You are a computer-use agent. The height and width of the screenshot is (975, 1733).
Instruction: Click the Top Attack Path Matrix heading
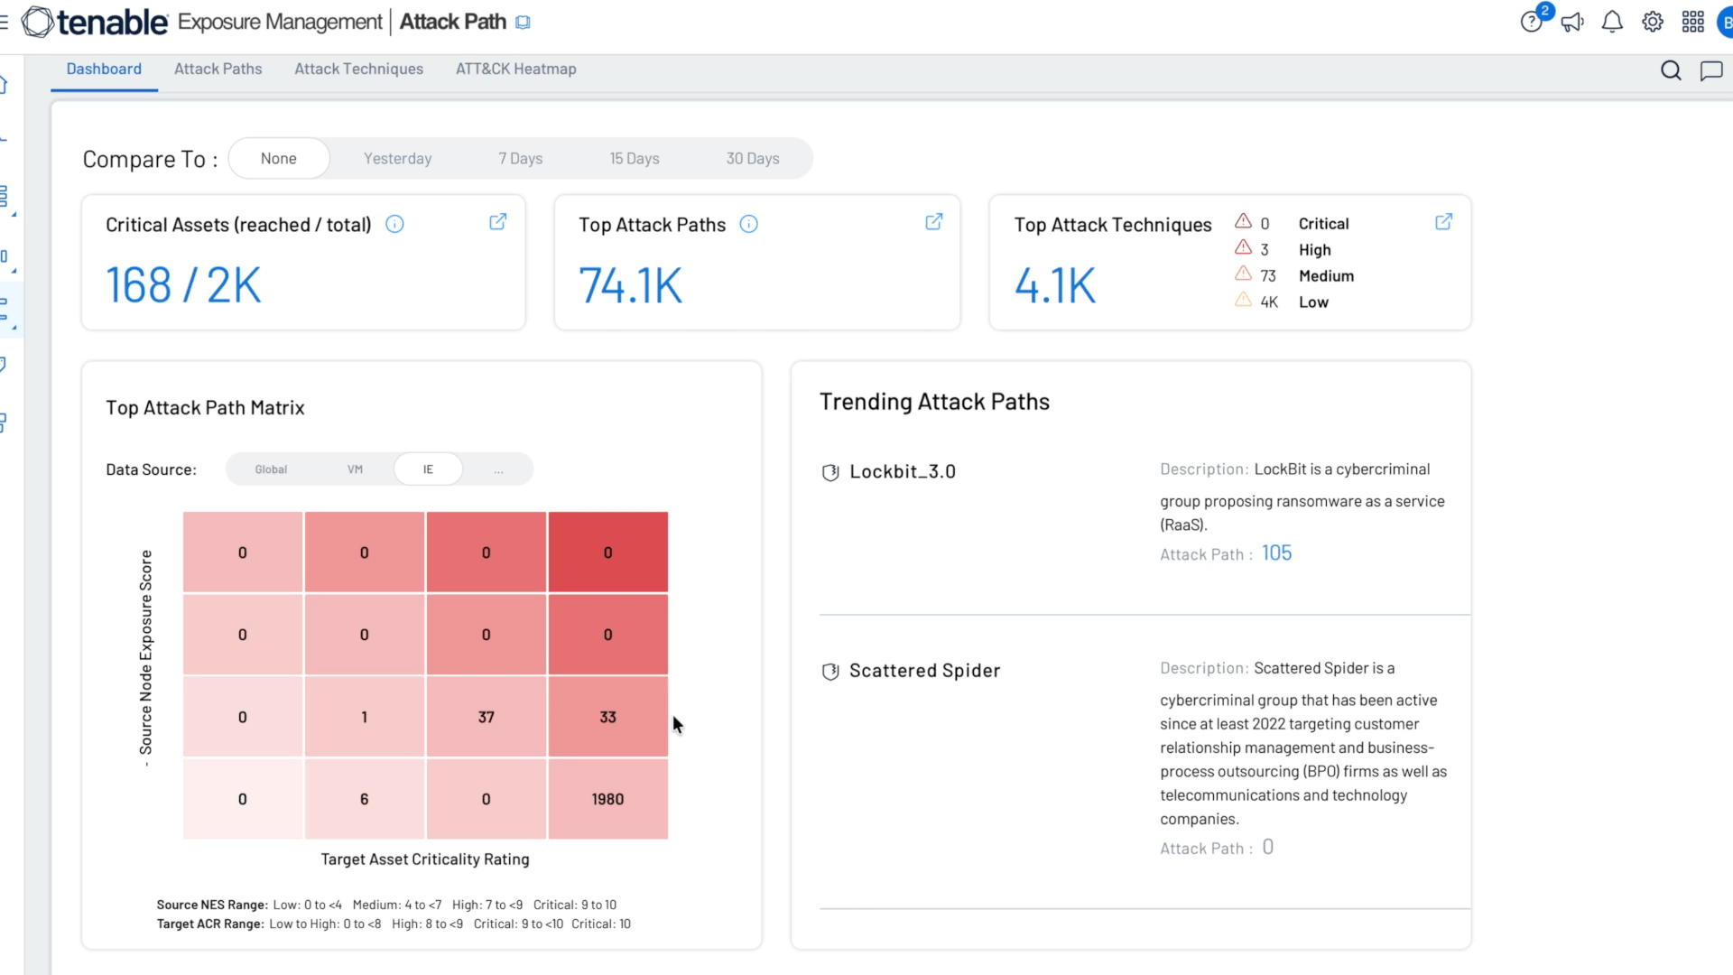[x=205, y=408]
